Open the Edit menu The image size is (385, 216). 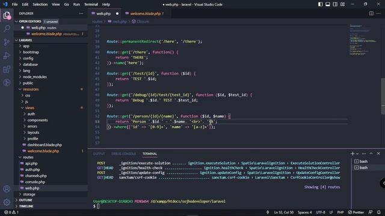25,4
